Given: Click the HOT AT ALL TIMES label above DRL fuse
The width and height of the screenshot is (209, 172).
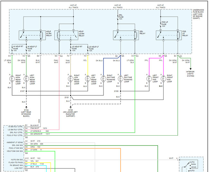Looking at the screenshot, I should tap(118, 6).
